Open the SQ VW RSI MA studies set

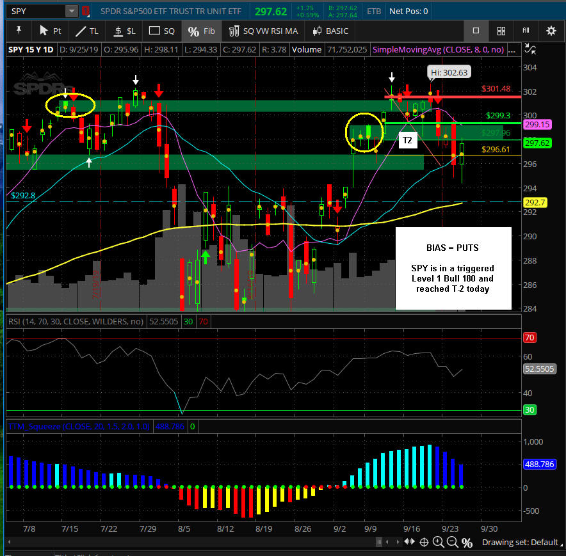pos(264,31)
